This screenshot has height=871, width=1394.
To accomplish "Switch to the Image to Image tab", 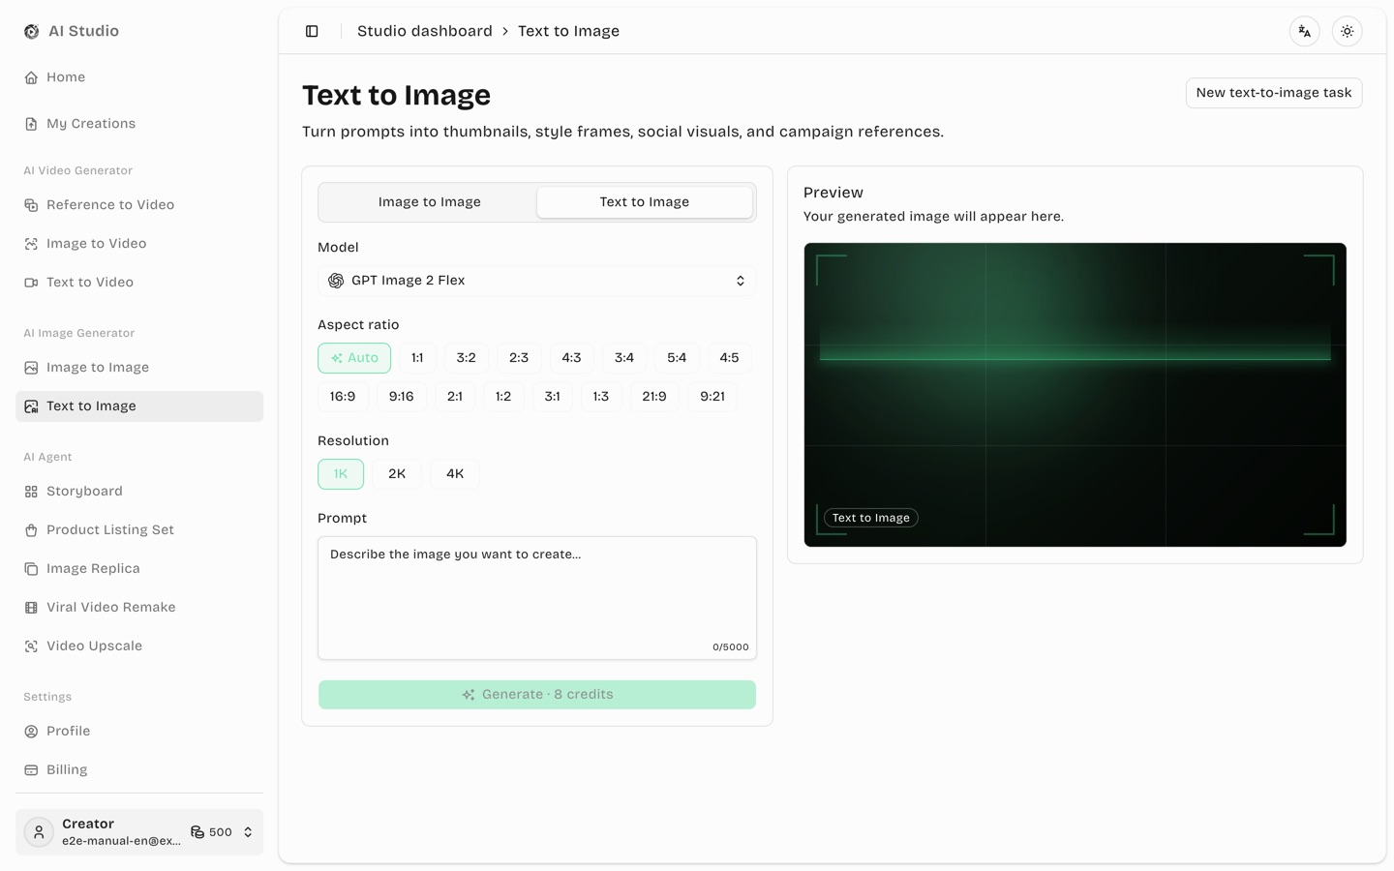I will (x=430, y=202).
